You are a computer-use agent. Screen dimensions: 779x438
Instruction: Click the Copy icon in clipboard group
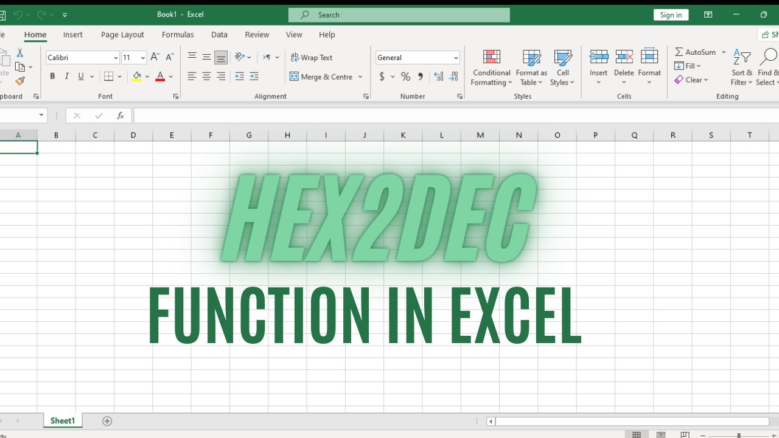[x=20, y=67]
